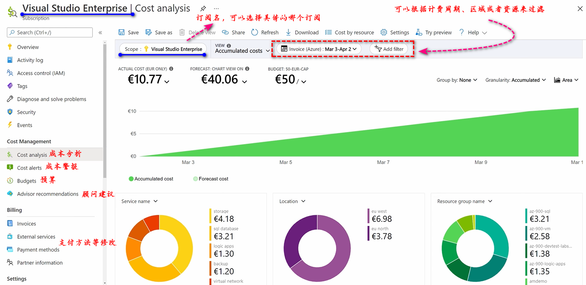The width and height of the screenshot is (586, 285).
Task: Click Save as in the toolbar
Action: point(159,32)
